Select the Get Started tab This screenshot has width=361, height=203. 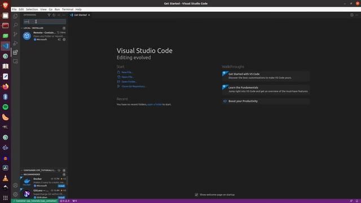pos(80,15)
